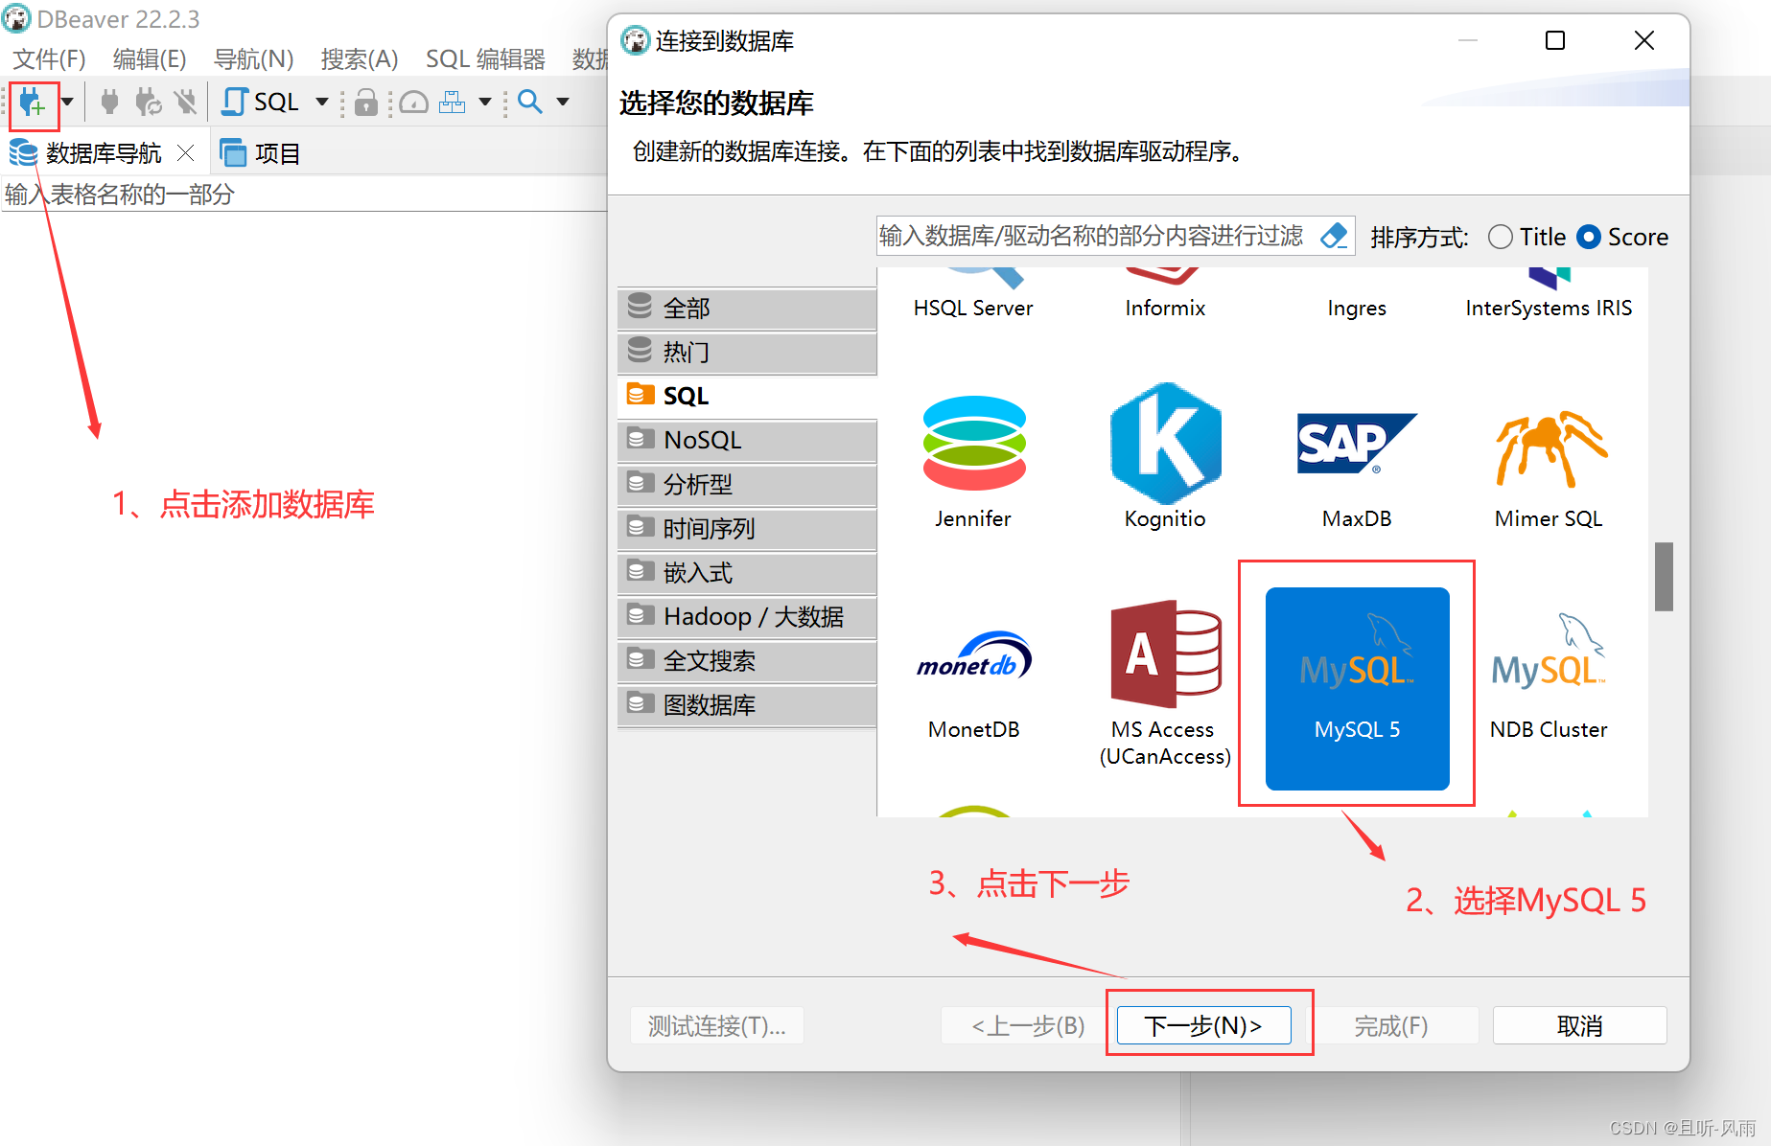The image size is (1771, 1146).
Task: Click the reconnect icon in the toolbar
Action: (x=147, y=102)
